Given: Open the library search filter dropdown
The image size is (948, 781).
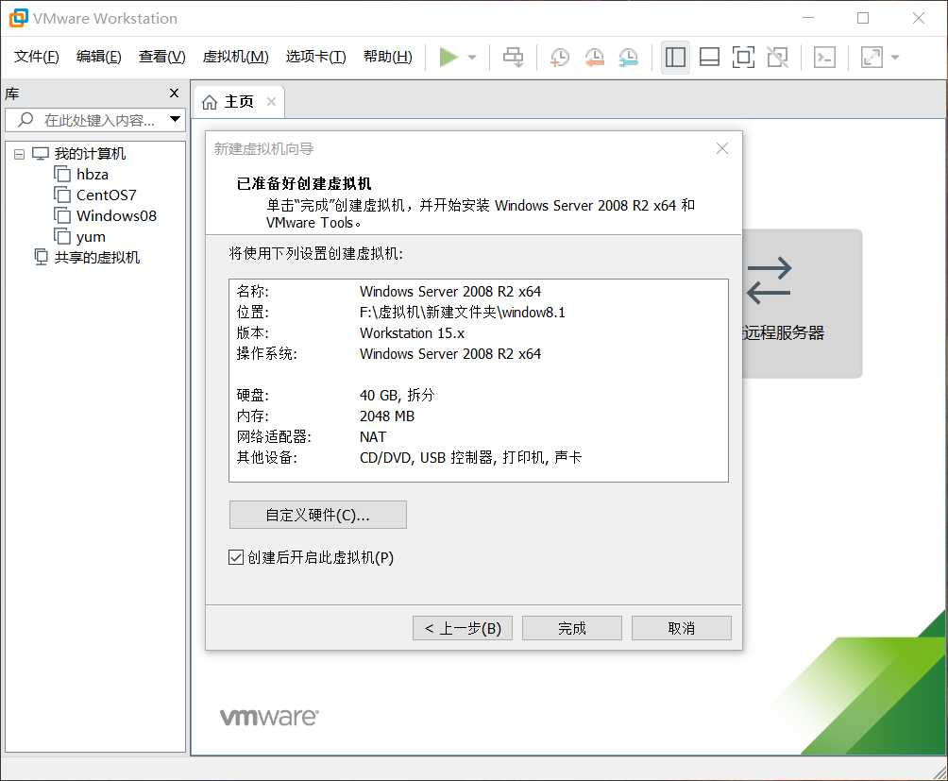Looking at the screenshot, I should point(175,119).
